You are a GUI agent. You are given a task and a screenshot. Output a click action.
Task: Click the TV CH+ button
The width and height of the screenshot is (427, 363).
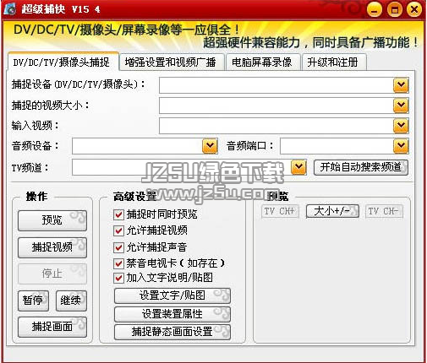point(280,211)
